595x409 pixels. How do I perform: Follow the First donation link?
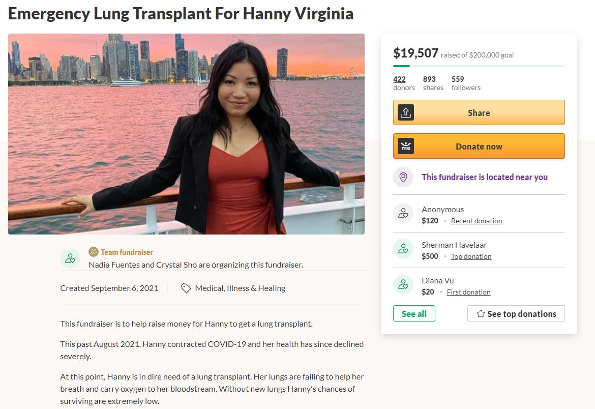468,292
